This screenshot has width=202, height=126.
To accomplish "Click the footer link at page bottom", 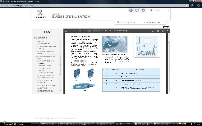I will pos(55,118).
